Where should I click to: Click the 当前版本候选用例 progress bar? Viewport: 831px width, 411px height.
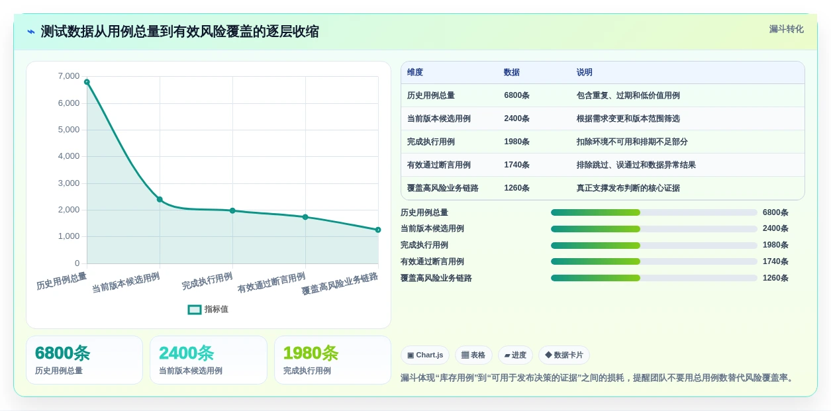click(654, 229)
